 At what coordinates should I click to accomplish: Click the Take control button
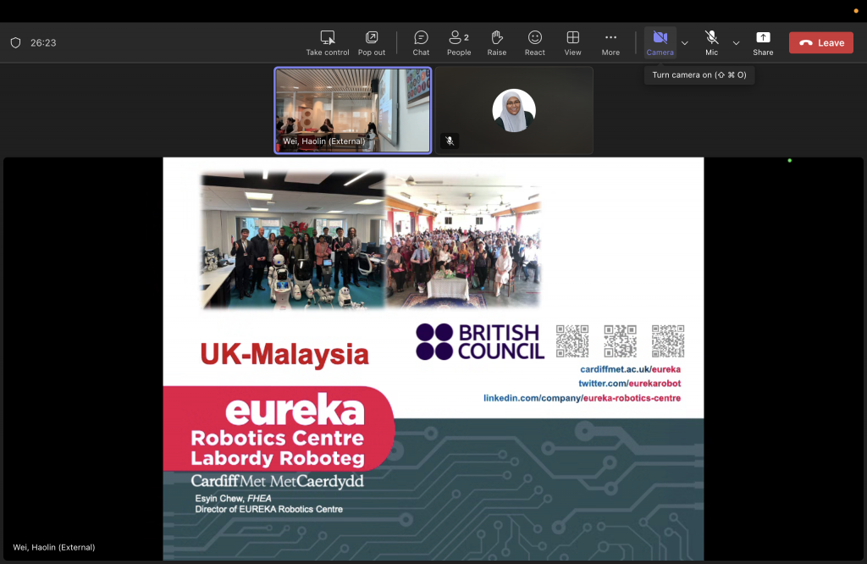[328, 43]
